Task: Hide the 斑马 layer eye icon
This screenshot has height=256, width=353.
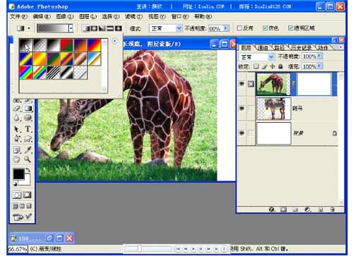Action: [x=241, y=109]
